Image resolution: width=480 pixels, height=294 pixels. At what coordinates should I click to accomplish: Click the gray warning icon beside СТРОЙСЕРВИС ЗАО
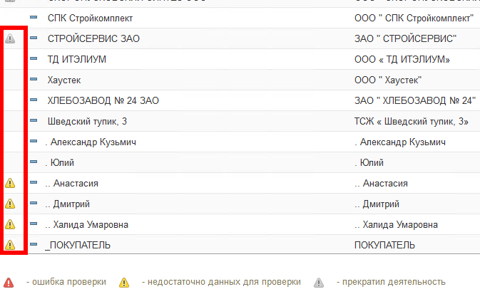[x=10, y=38]
